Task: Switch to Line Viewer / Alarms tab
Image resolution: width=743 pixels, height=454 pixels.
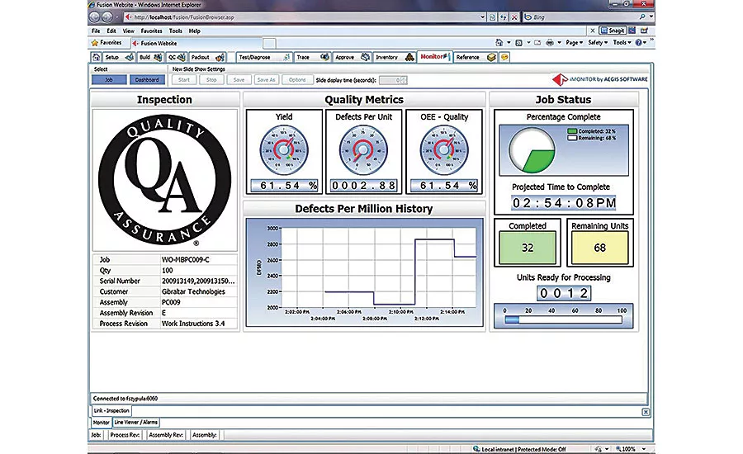Action: point(136,422)
